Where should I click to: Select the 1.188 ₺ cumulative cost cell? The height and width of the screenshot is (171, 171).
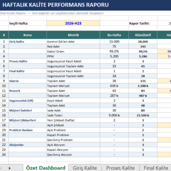click(x=143, y=86)
